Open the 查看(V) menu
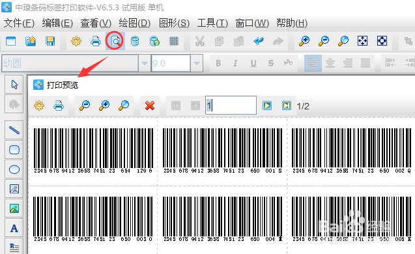Screen dimensions: 415x254 point(96,23)
